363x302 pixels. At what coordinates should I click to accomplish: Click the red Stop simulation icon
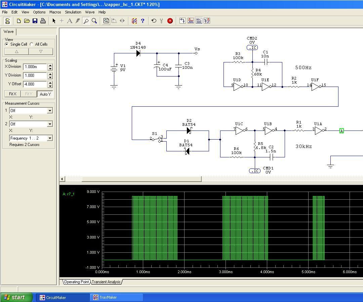pos(170,21)
